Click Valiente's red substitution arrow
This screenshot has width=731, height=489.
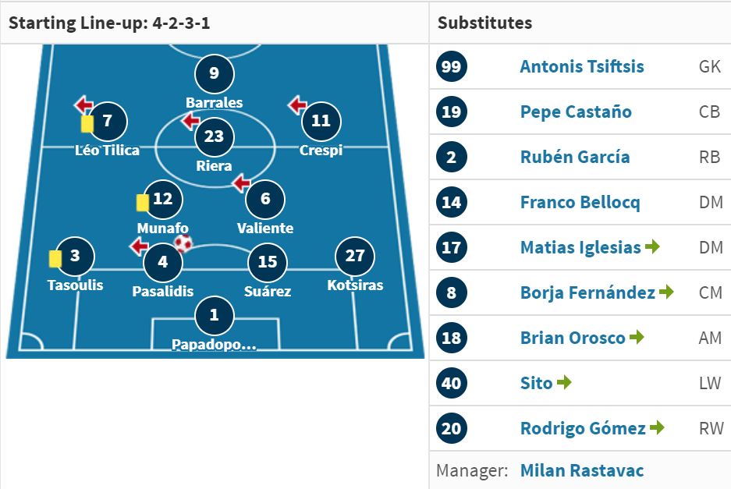click(x=242, y=182)
